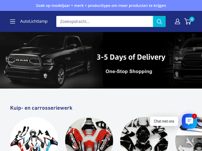Screen dimensions: 202x151
Task: Click the red chat notification badge
Action: [194, 116]
